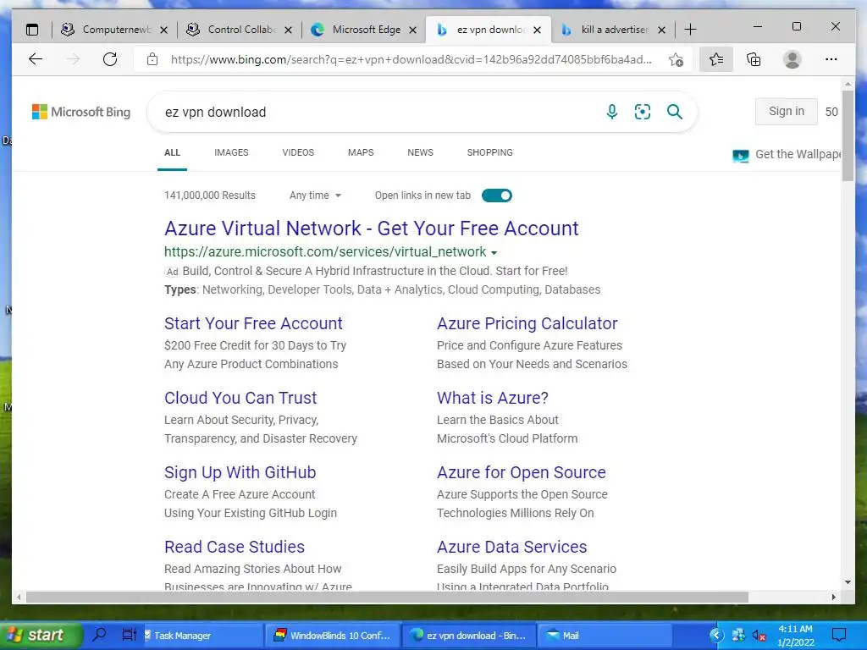Viewport: 867px width, 650px height.
Task: Click the horizontal scrollbar right arrow
Action: click(834, 597)
